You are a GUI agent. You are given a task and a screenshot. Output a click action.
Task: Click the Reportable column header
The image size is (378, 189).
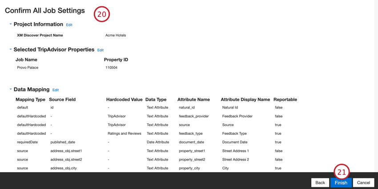tap(285, 100)
